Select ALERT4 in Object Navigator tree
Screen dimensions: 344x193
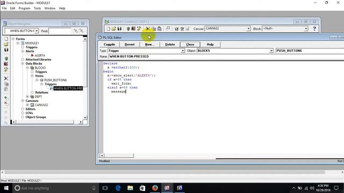40,55
